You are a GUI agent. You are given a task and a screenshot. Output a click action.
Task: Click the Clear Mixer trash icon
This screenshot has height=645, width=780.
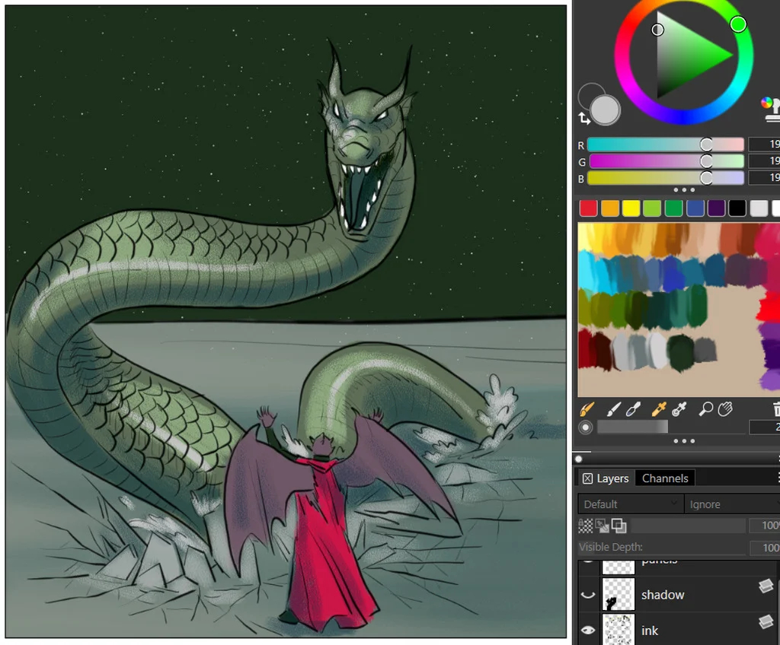point(776,410)
